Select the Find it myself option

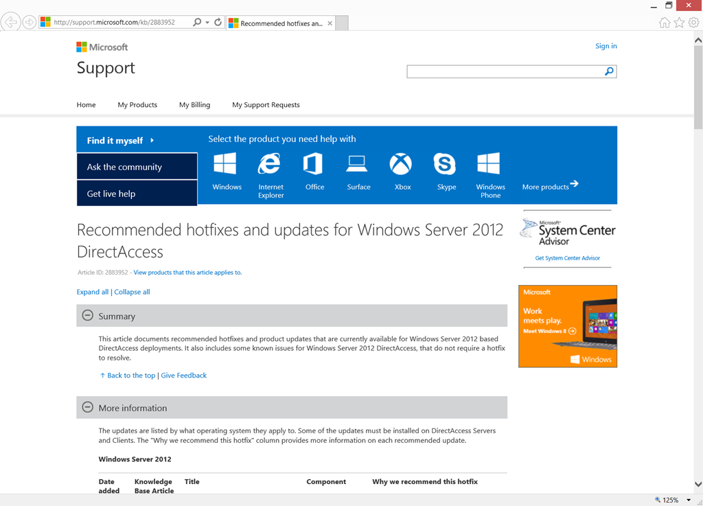(x=137, y=140)
